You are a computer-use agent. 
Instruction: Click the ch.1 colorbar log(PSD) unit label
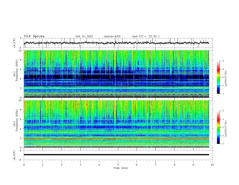(226, 79)
